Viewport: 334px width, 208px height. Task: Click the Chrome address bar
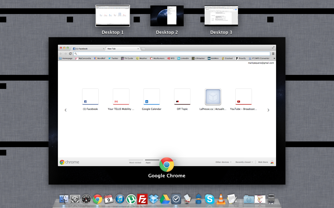pyautogui.click(x=172, y=54)
